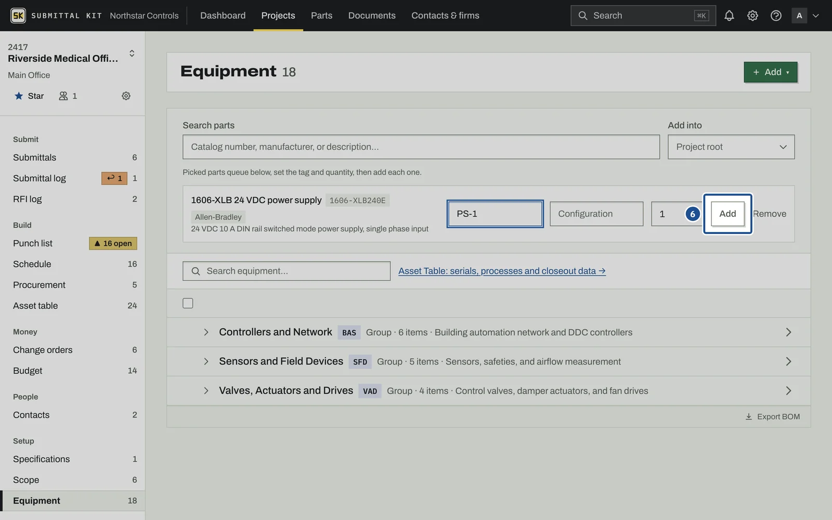Open Controllers and Network right arrow
This screenshot has height=520, width=832.
(x=788, y=332)
